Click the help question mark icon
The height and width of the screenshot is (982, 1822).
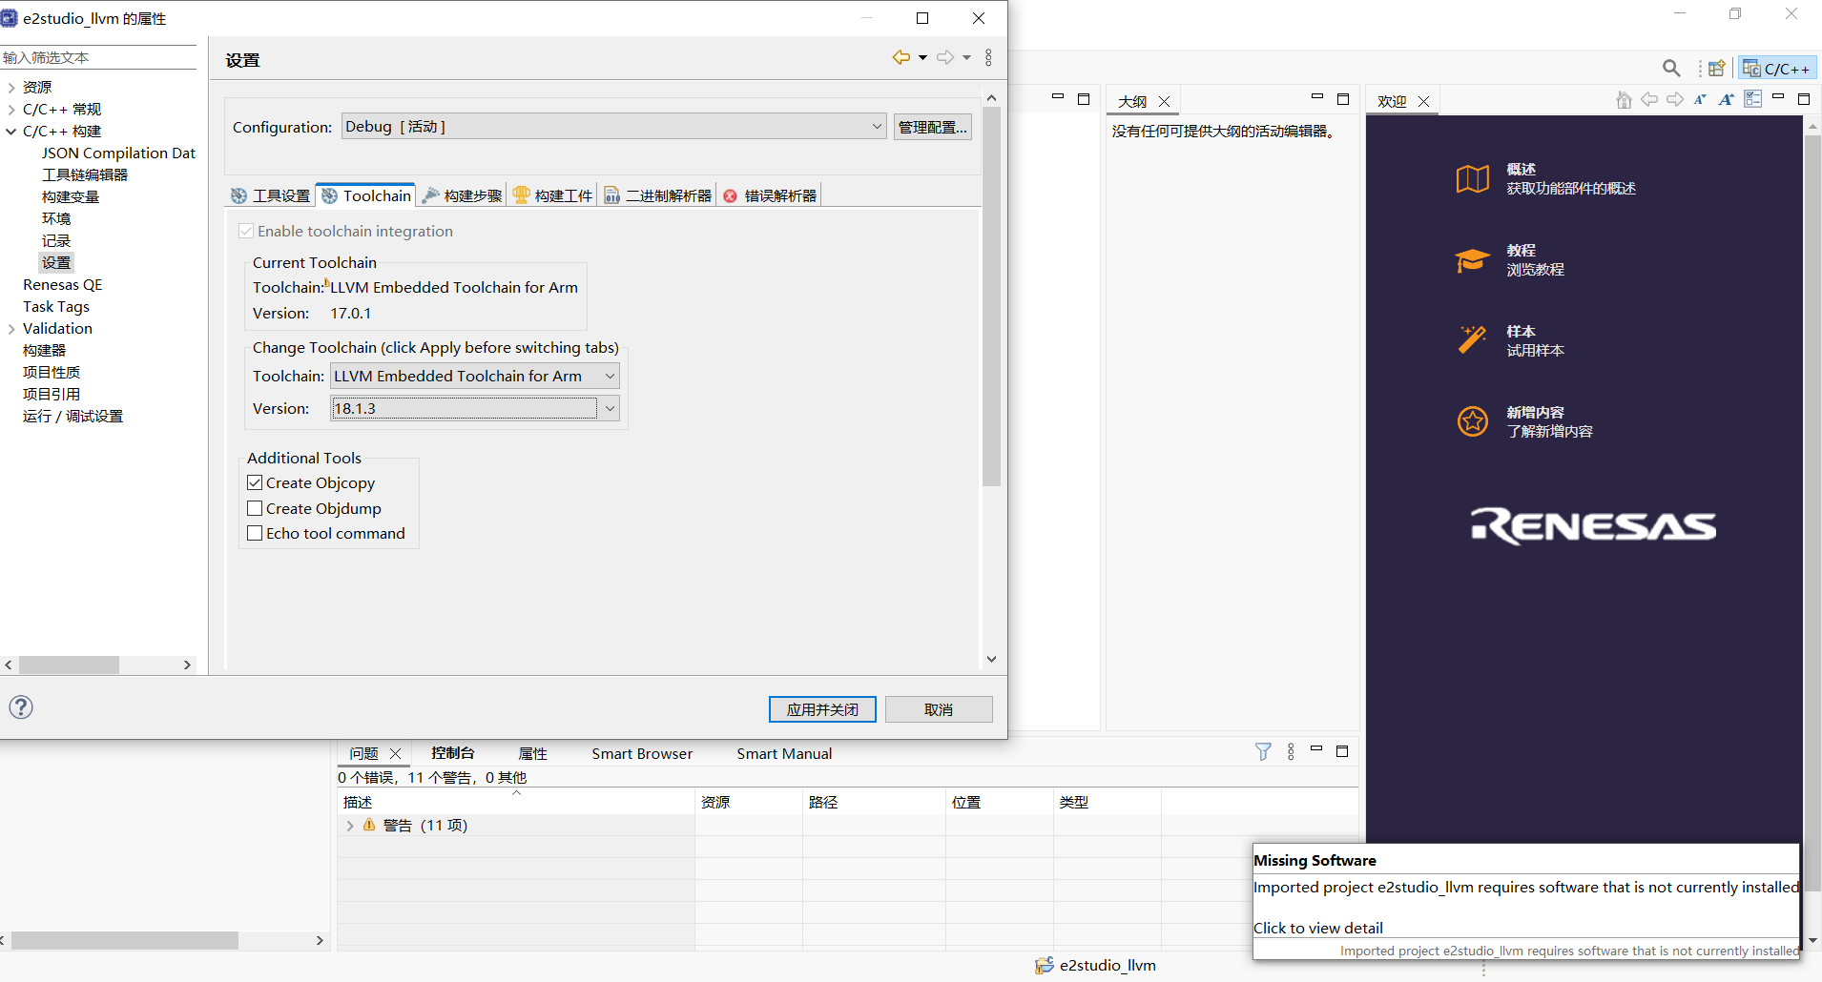[21, 706]
